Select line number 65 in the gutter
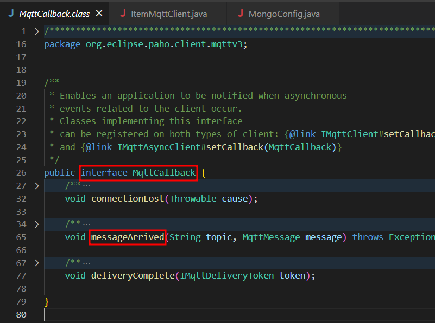The height and width of the screenshot is (323, 435). (x=21, y=237)
